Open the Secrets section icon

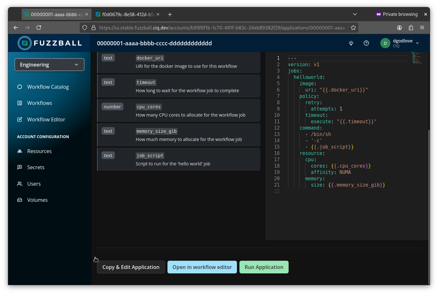point(20,167)
